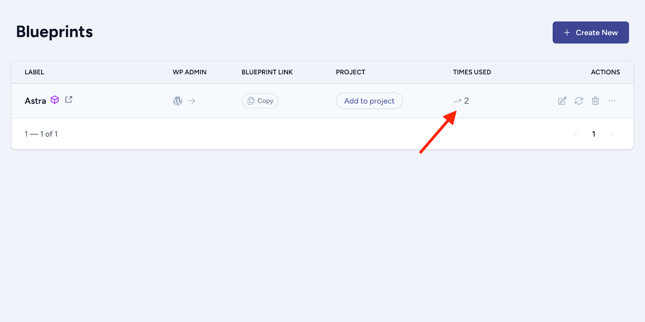Click the Create New button
Screen dimensions: 645x322
pos(590,32)
